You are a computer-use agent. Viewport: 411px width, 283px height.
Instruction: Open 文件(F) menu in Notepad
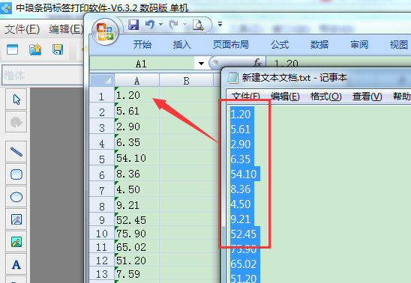246,97
